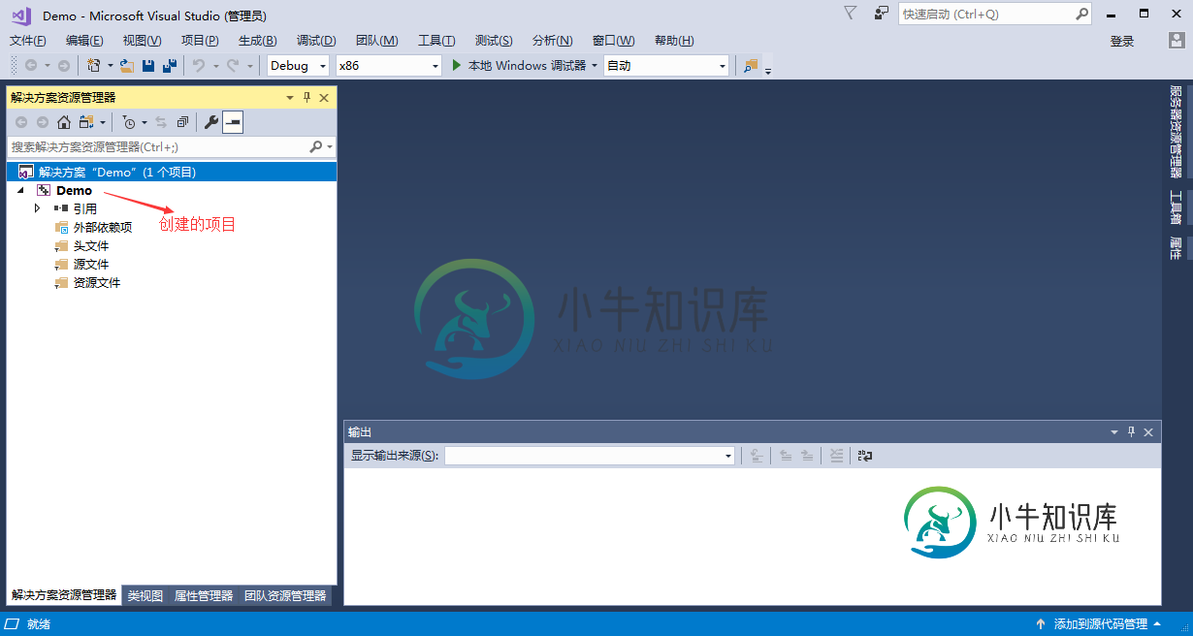The width and height of the screenshot is (1193, 636).
Task: Click the Collapse All icon in Solution Explorer
Action: click(x=182, y=122)
